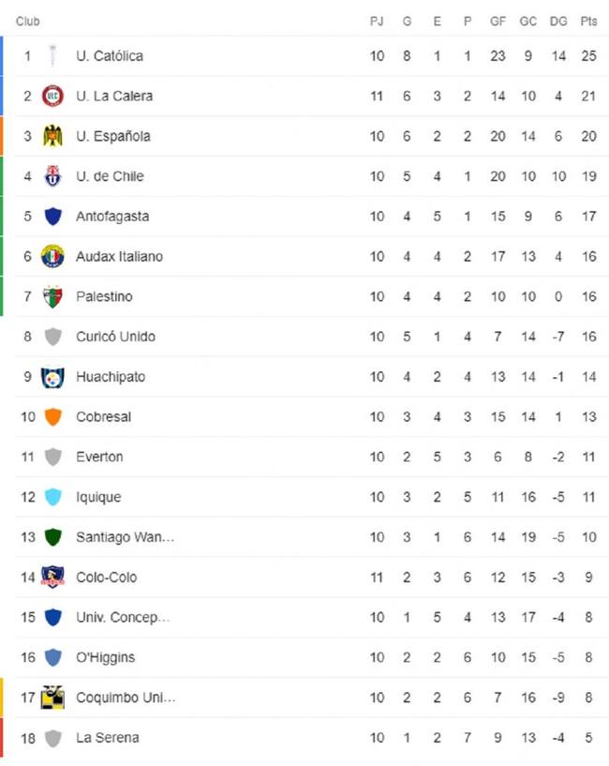
Task: Open the O'Higgins team link
Action: coord(106,657)
